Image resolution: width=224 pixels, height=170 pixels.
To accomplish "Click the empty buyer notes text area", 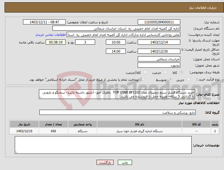I will pos(103,145).
